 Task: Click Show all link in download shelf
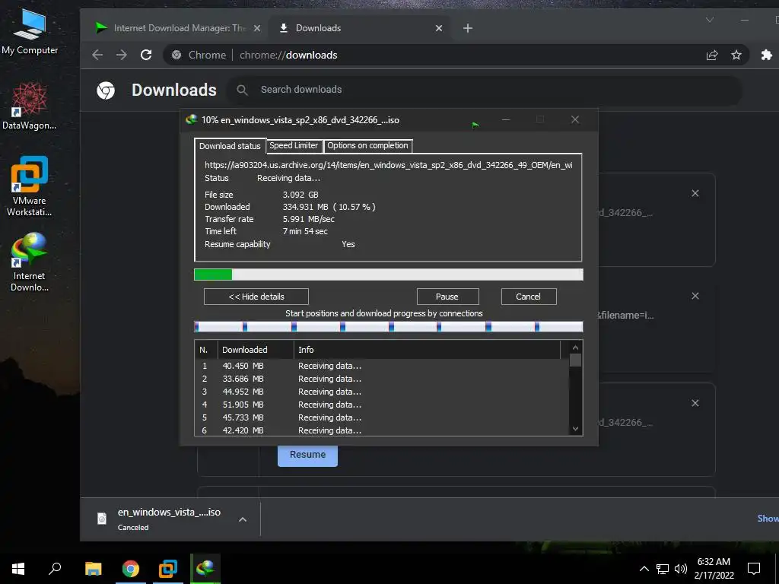click(768, 519)
